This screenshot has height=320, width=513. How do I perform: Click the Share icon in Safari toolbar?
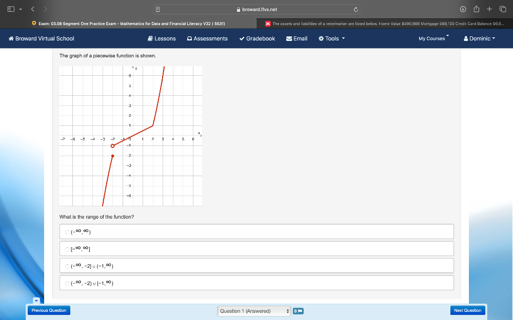coord(477,9)
